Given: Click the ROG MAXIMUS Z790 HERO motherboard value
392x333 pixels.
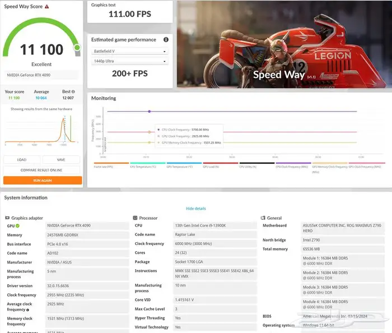Looking at the screenshot, I should [x=342, y=228].
